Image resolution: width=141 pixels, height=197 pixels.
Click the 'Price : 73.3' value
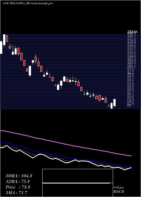(x=18, y=187)
